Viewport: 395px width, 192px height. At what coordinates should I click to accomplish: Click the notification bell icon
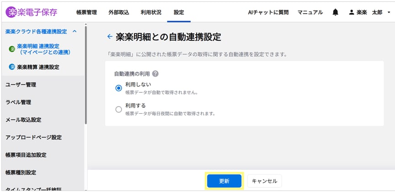335,12
